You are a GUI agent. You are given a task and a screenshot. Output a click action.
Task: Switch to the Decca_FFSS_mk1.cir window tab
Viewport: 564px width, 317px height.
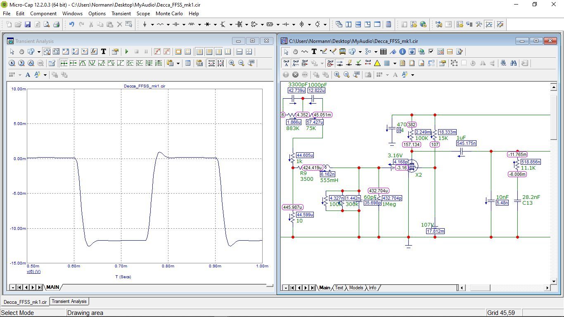25,302
